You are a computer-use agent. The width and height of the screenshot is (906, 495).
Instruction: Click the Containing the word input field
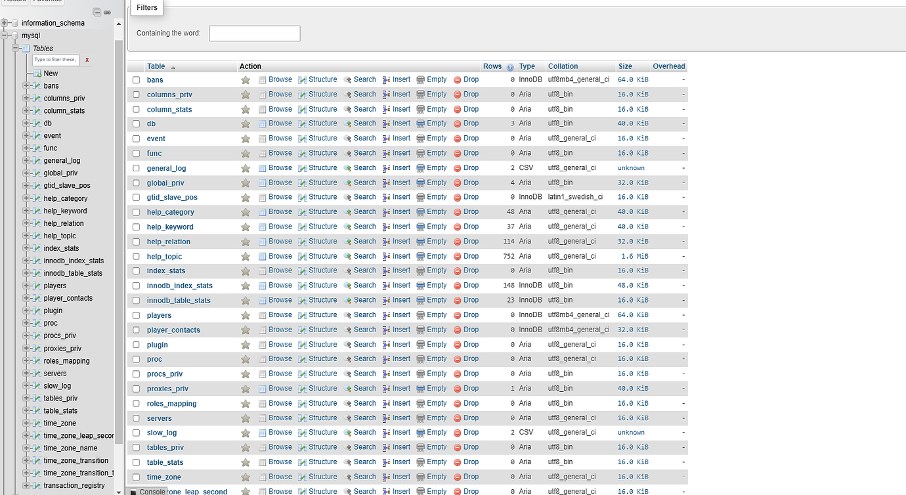(254, 33)
